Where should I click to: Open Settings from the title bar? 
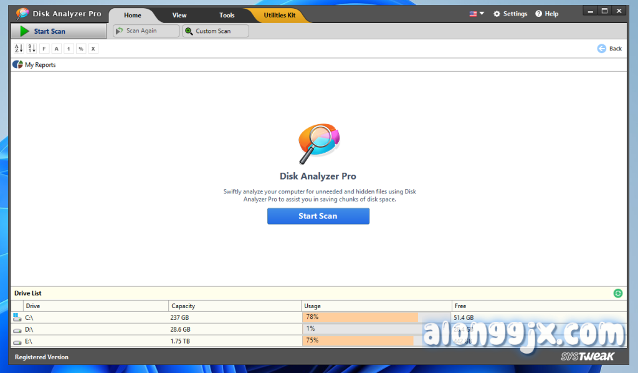click(x=510, y=14)
